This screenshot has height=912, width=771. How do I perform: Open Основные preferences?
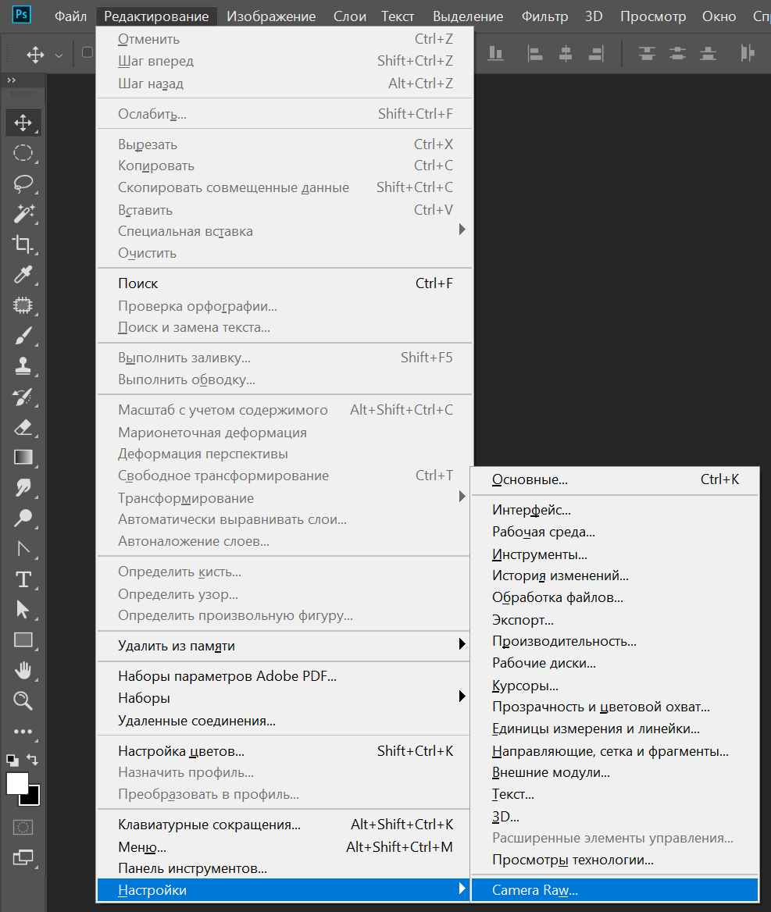(615, 480)
